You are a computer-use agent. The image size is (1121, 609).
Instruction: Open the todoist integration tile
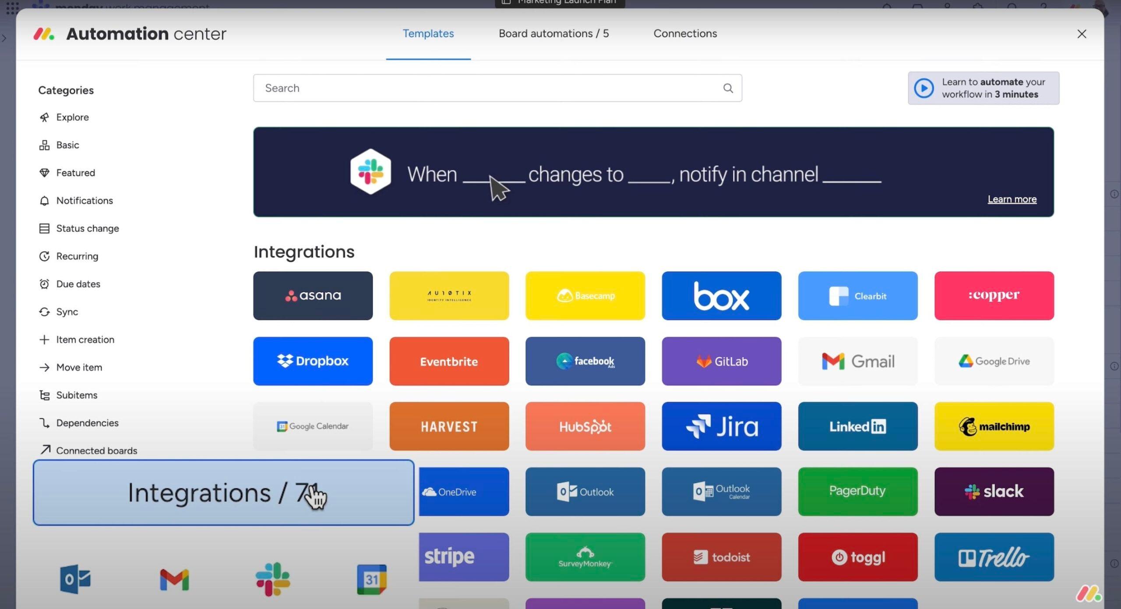[721, 556]
